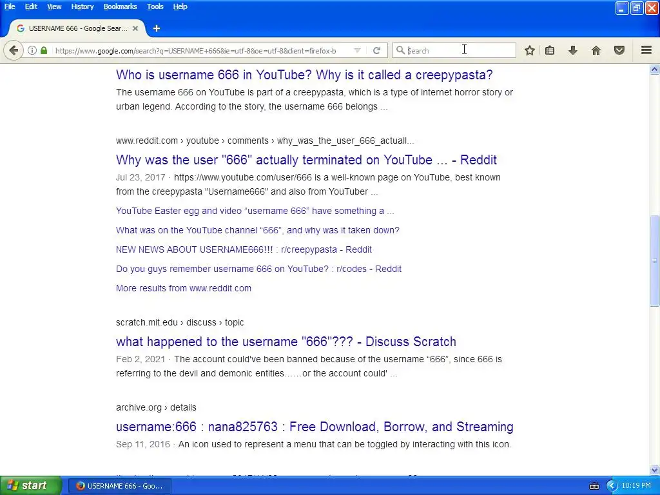
Task: Open 'what happened to the username "666"???' Scratch result
Action: (286, 342)
